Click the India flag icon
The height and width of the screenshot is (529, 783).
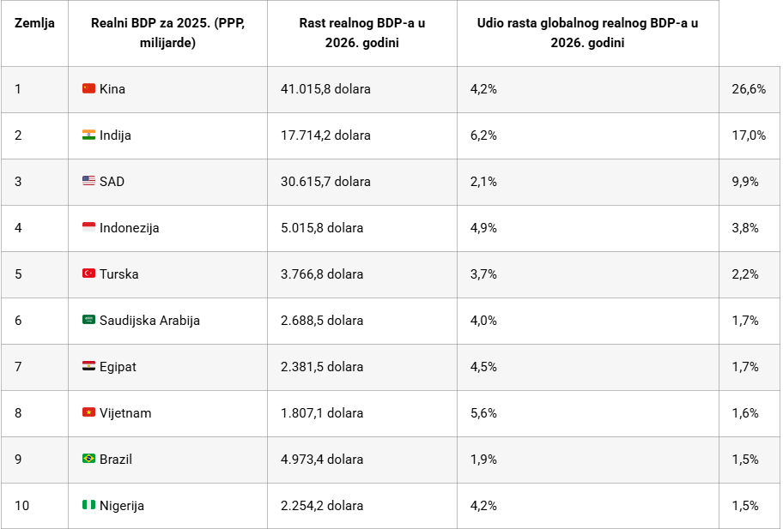click(x=88, y=135)
